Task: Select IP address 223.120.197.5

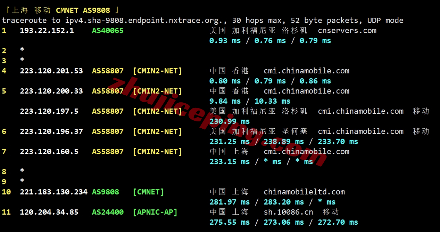Action: pos(49,111)
